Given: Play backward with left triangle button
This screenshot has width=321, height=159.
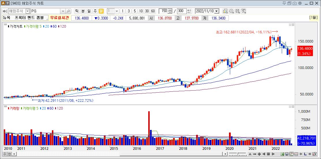Looking at the screenshot, I should pyautogui.click(x=264, y=154).
